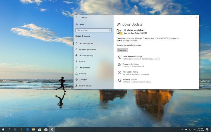Open Windows Security page
The width and height of the screenshot is (211, 132).
pyautogui.click(x=86, y=56)
